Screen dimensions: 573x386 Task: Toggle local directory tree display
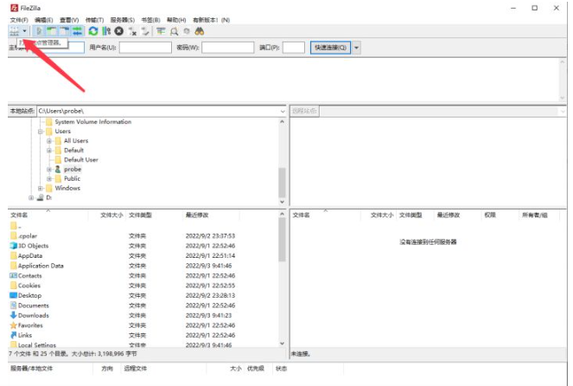pyautogui.click(x=52, y=31)
